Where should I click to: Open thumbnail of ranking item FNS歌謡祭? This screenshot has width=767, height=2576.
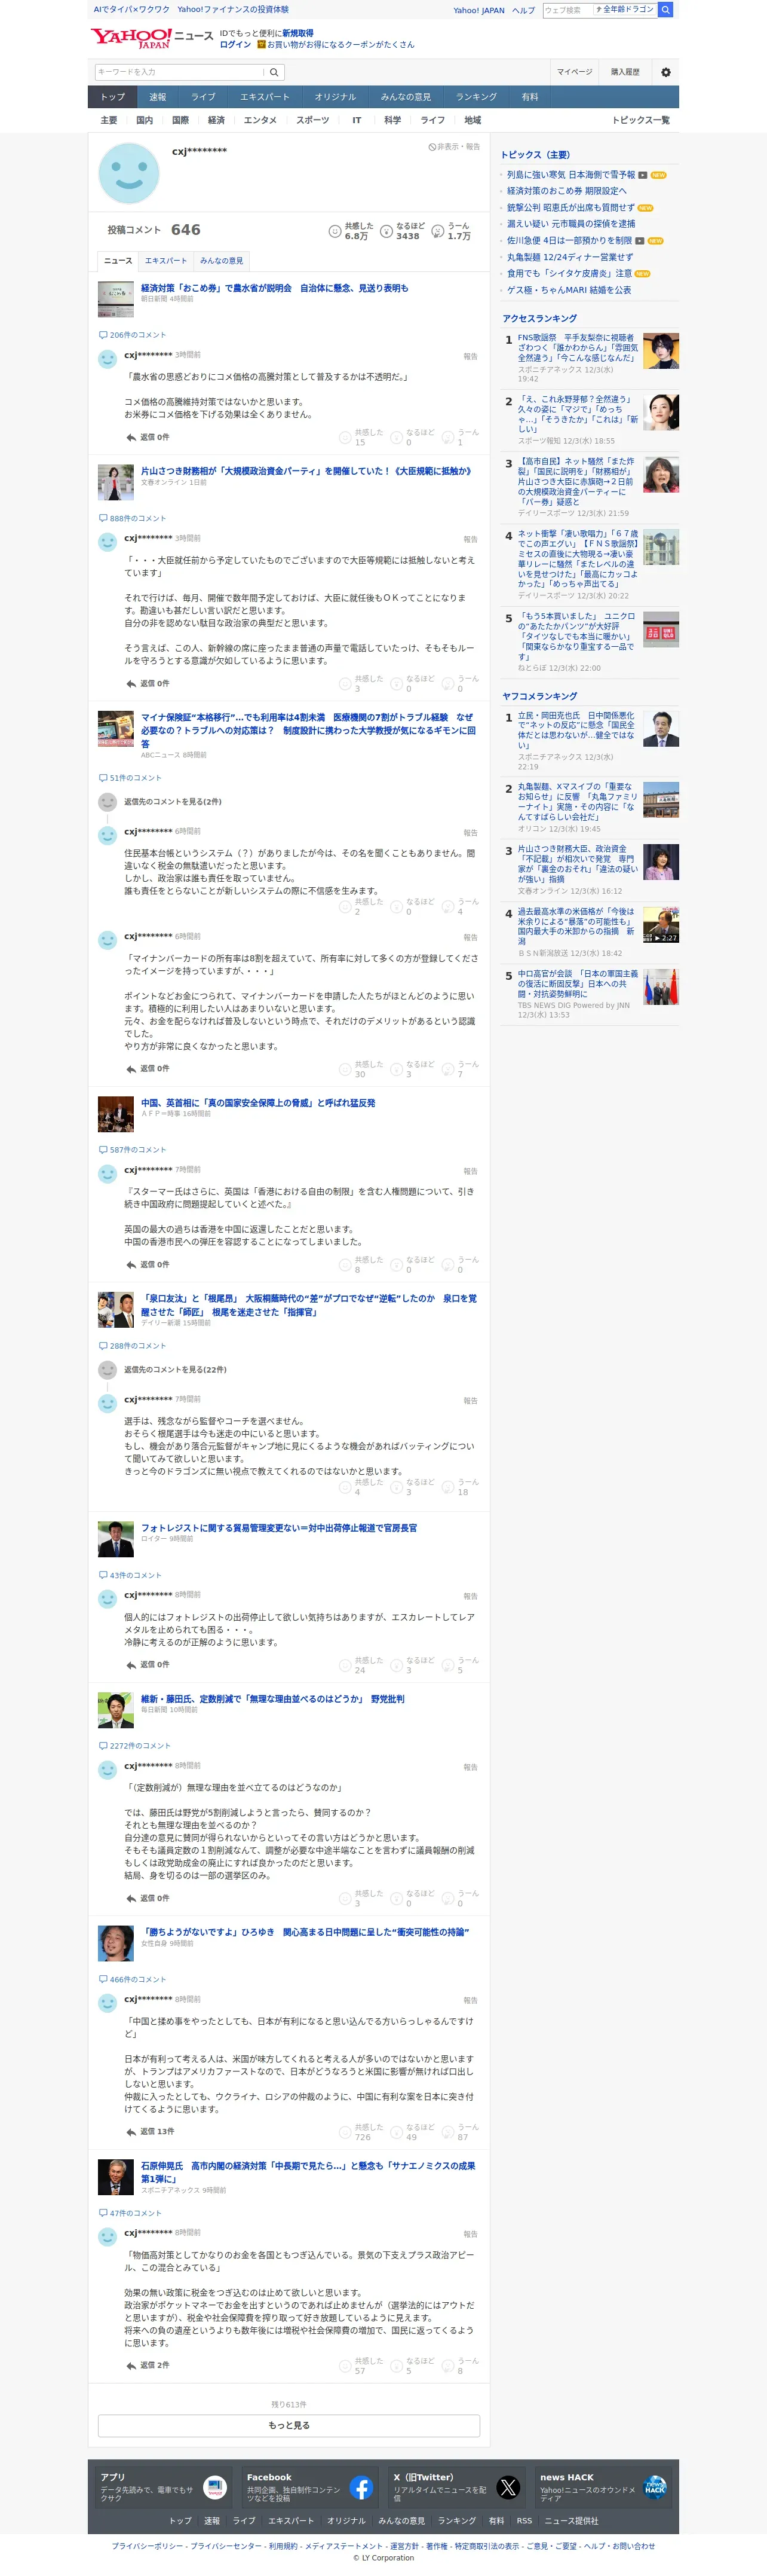coord(661,351)
